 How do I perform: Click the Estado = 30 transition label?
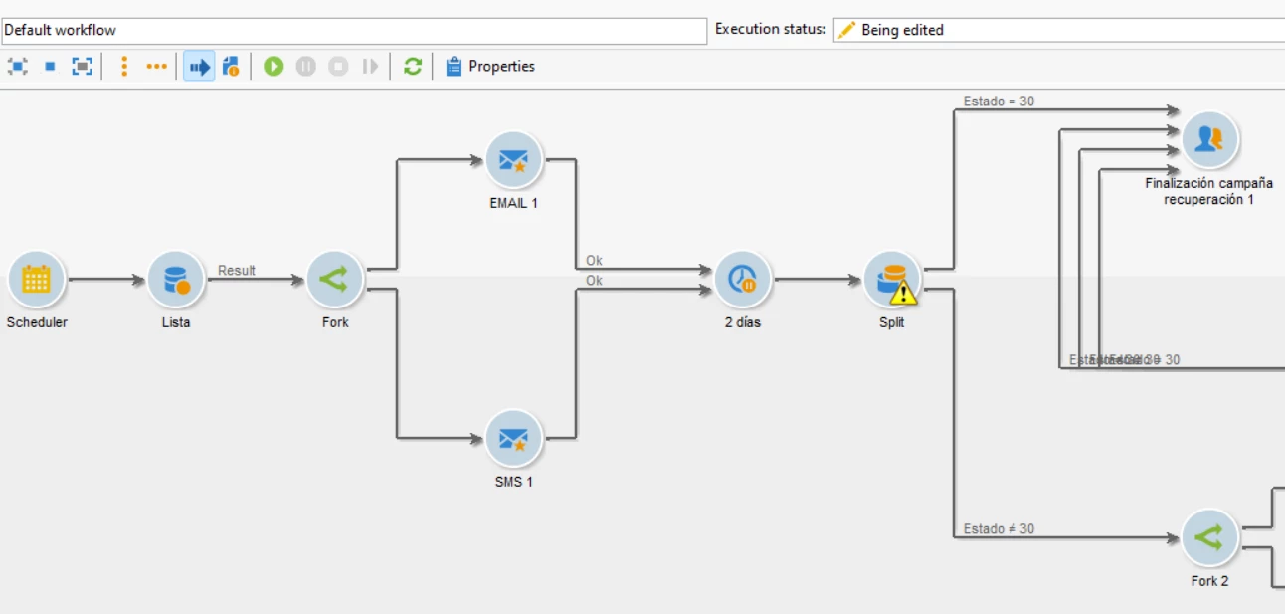[999, 102]
